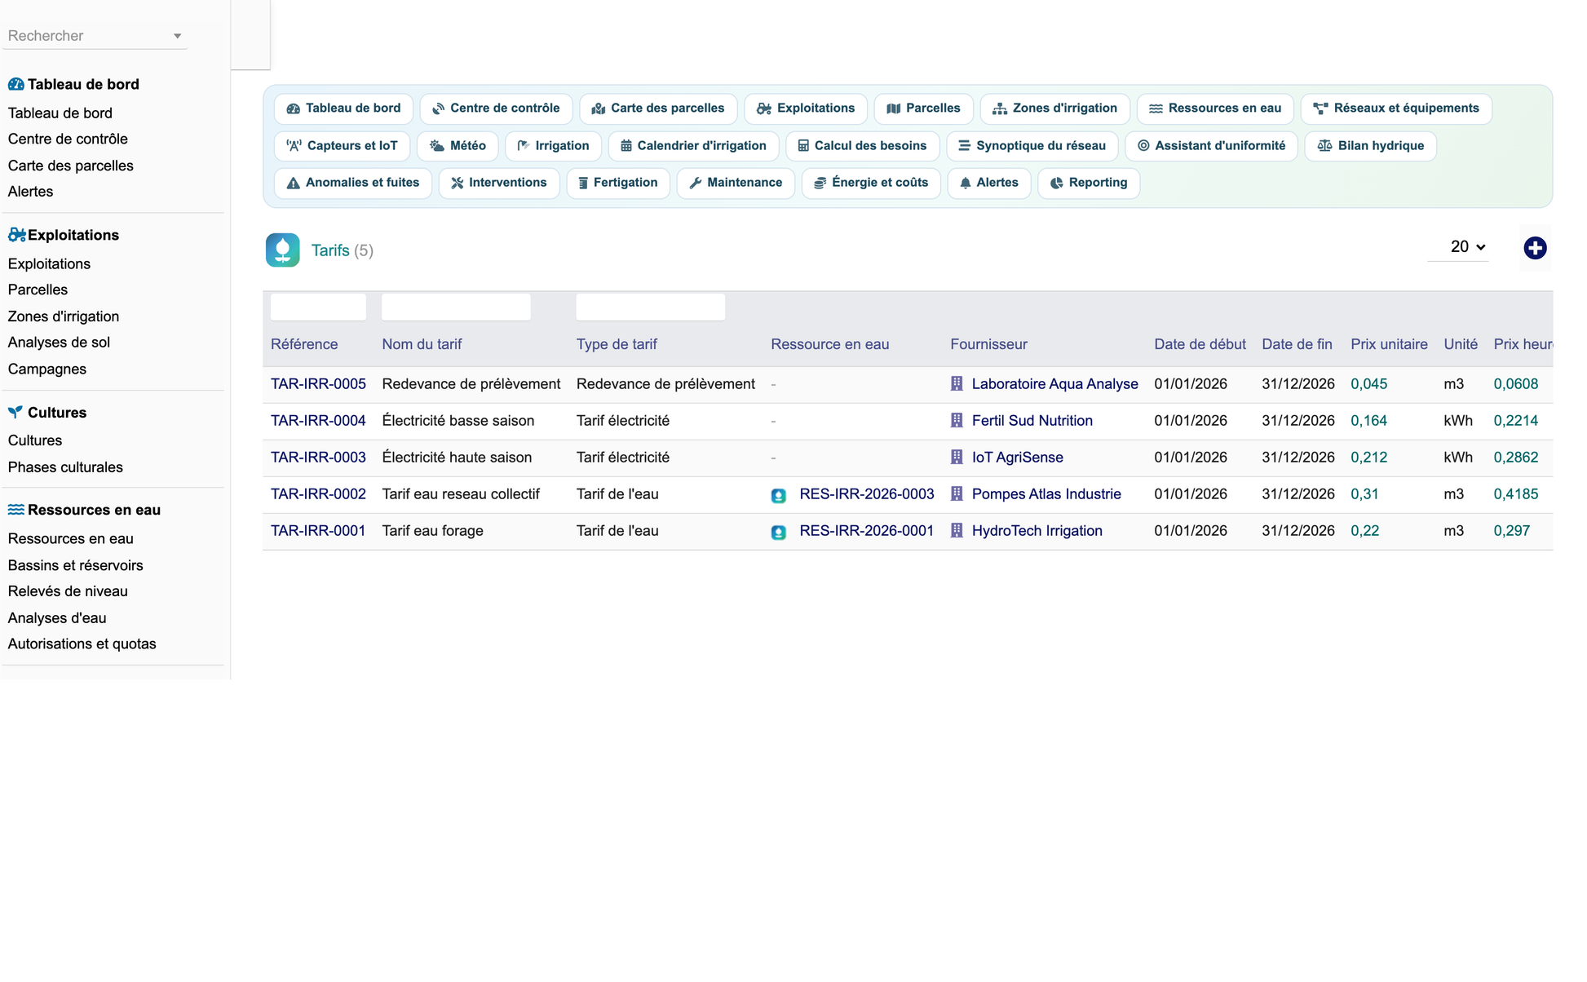Open Exploitations toolbar tab
The height and width of the screenshot is (982, 1587).
pos(806,108)
